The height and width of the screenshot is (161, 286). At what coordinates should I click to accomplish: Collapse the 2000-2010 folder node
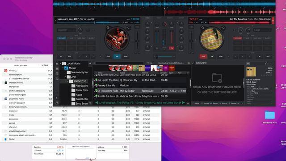click(x=67, y=81)
